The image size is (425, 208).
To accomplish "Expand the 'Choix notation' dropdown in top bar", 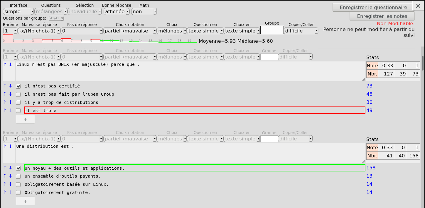I will pyautogui.click(x=130, y=31).
